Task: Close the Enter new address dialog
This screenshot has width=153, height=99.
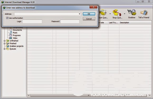Action: tap(93, 7)
